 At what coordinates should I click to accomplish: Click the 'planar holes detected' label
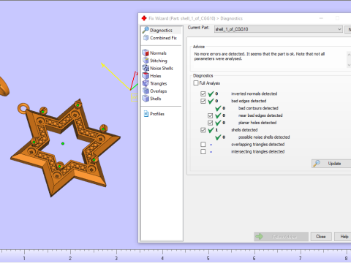pyautogui.click(x=257, y=123)
